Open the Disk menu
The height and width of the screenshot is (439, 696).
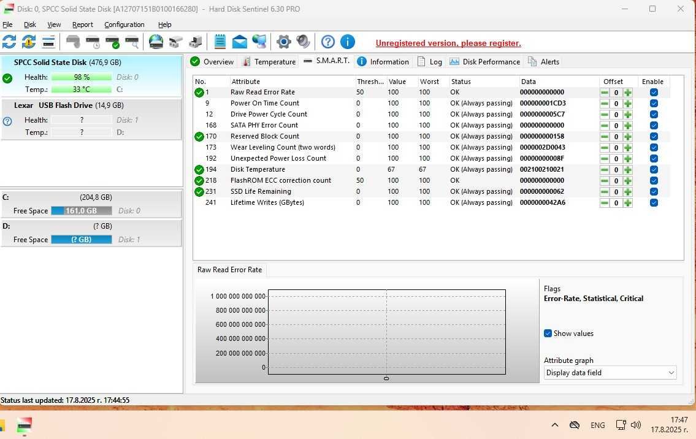[x=29, y=25]
